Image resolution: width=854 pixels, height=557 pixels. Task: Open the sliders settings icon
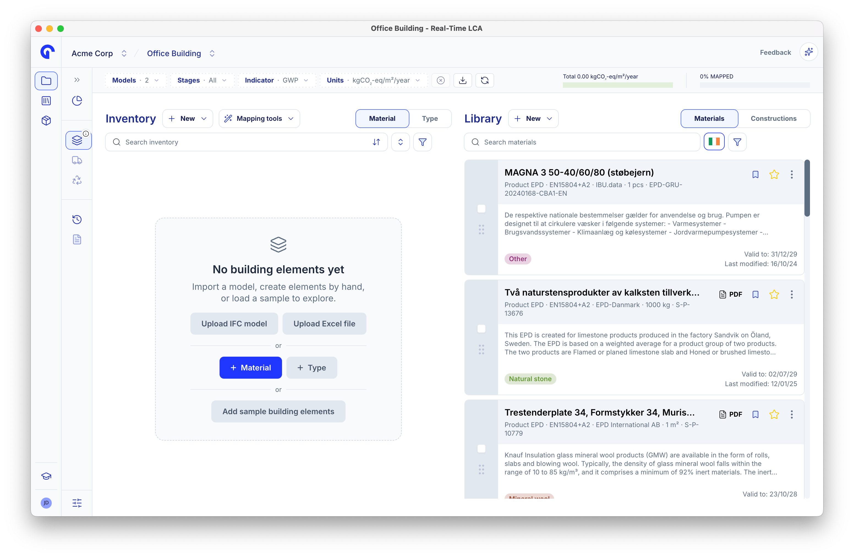point(77,503)
